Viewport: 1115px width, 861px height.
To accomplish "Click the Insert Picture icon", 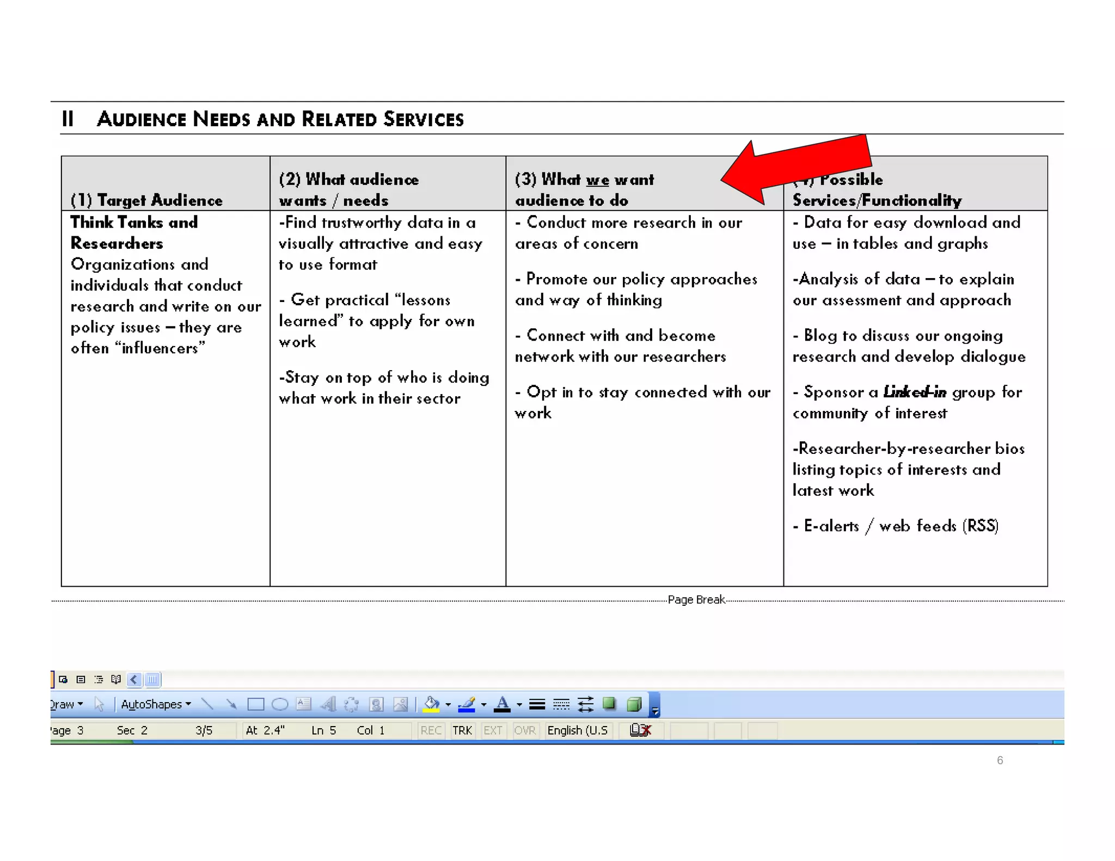I will pos(401,704).
